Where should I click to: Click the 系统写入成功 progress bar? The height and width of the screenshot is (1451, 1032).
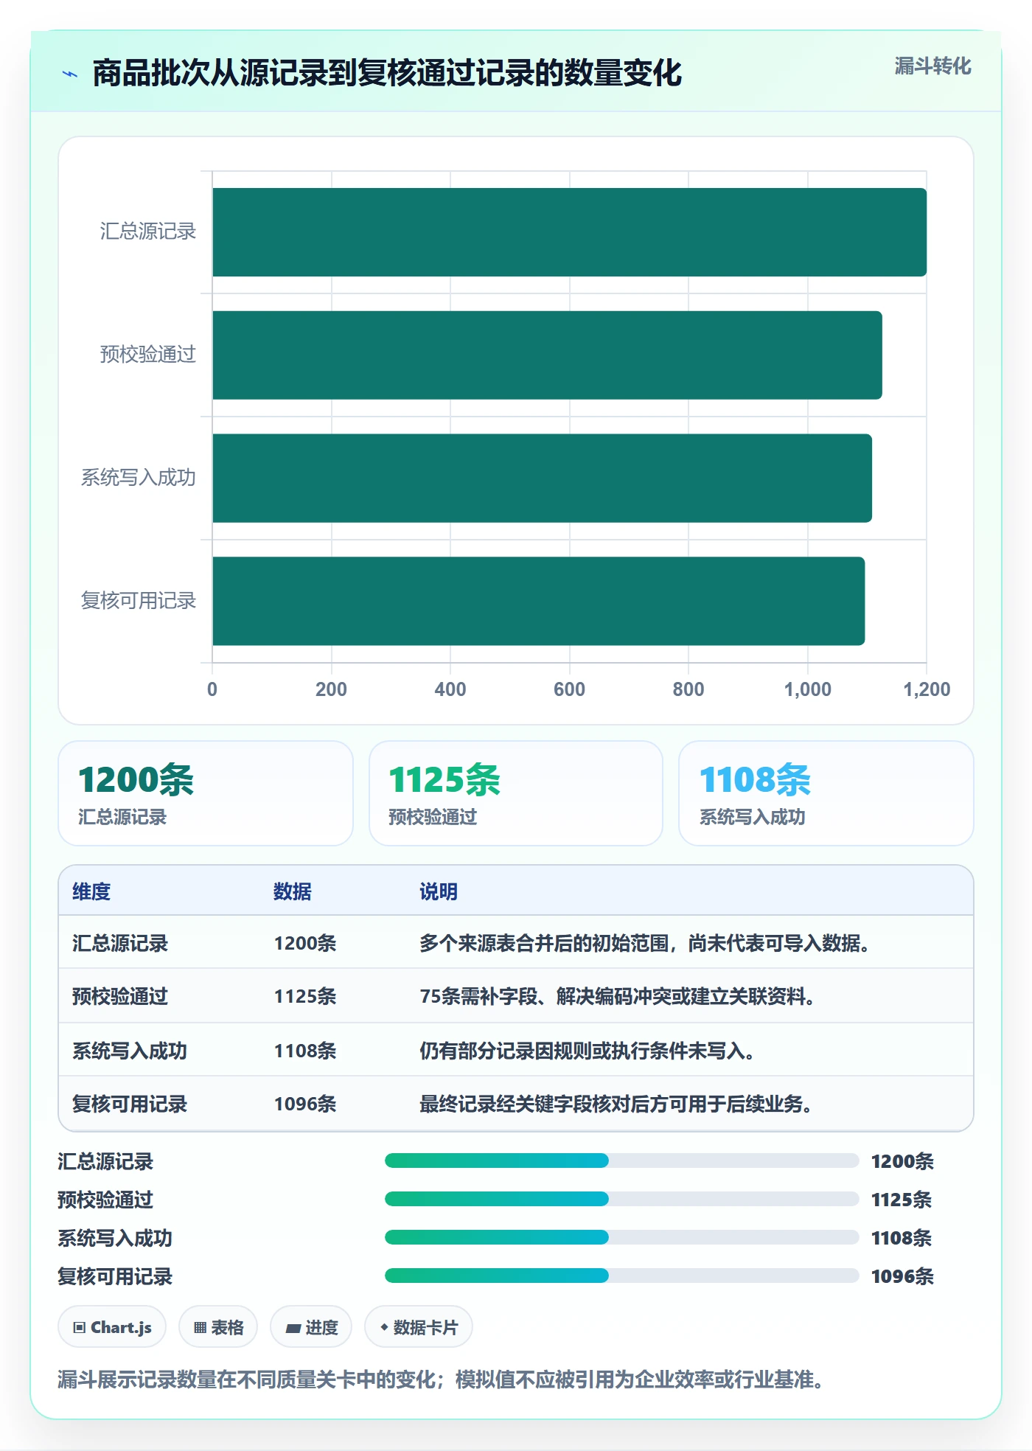tap(622, 1237)
